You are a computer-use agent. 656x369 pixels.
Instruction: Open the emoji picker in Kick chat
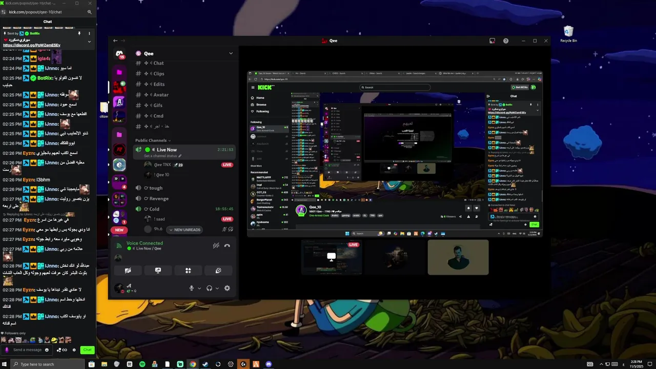pos(47,350)
